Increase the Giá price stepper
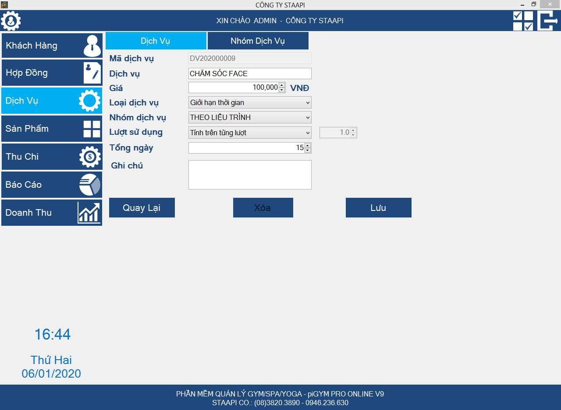This screenshot has width=561, height=410. (282, 85)
